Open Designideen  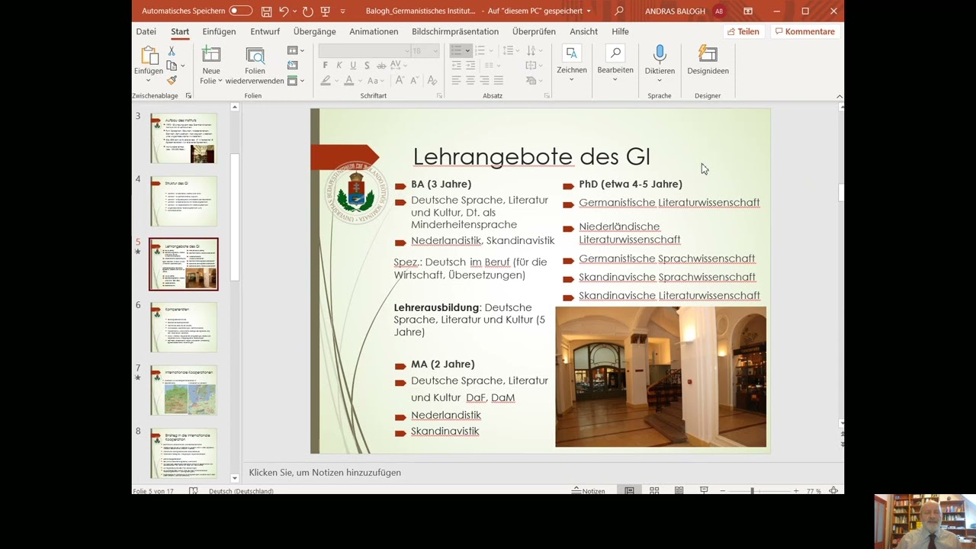[x=708, y=59]
